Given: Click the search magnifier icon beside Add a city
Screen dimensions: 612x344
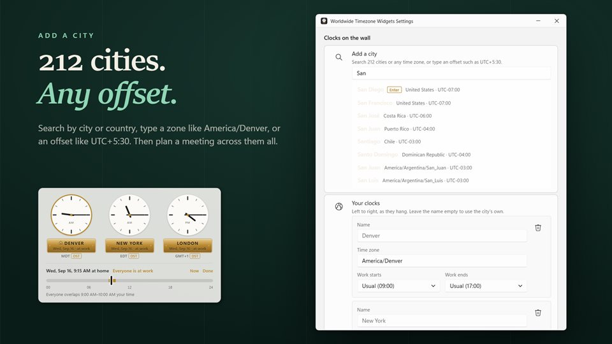Looking at the screenshot, I should tap(339, 57).
